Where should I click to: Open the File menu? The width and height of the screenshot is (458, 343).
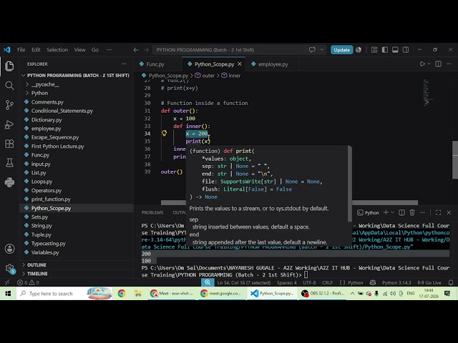coord(21,50)
